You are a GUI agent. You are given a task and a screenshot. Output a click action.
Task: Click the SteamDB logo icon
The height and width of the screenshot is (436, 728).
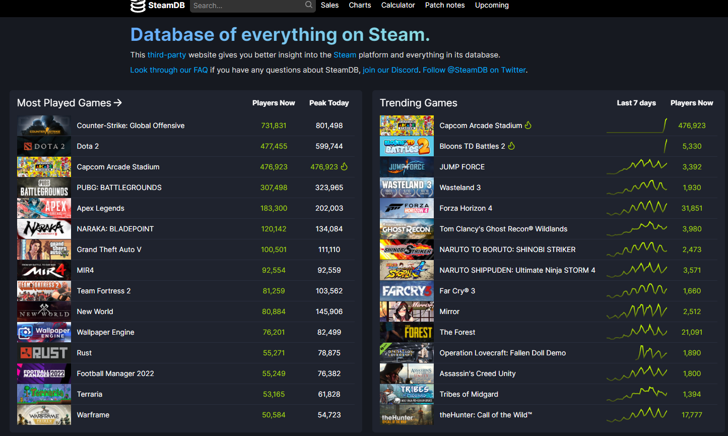[138, 6]
